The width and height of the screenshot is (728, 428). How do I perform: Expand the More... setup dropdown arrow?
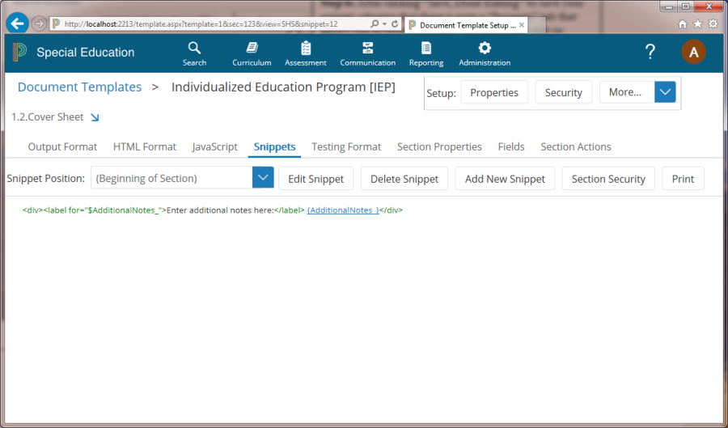(665, 92)
